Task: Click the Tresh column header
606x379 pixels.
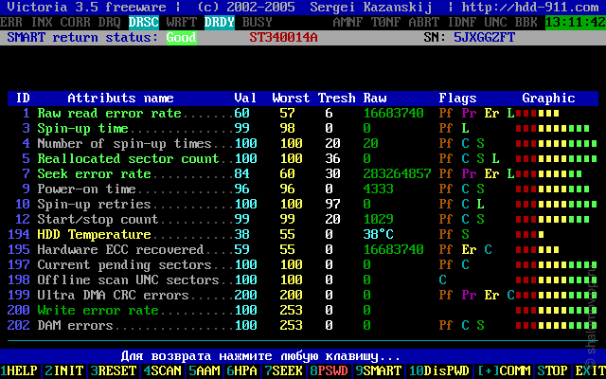Action: tap(337, 99)
